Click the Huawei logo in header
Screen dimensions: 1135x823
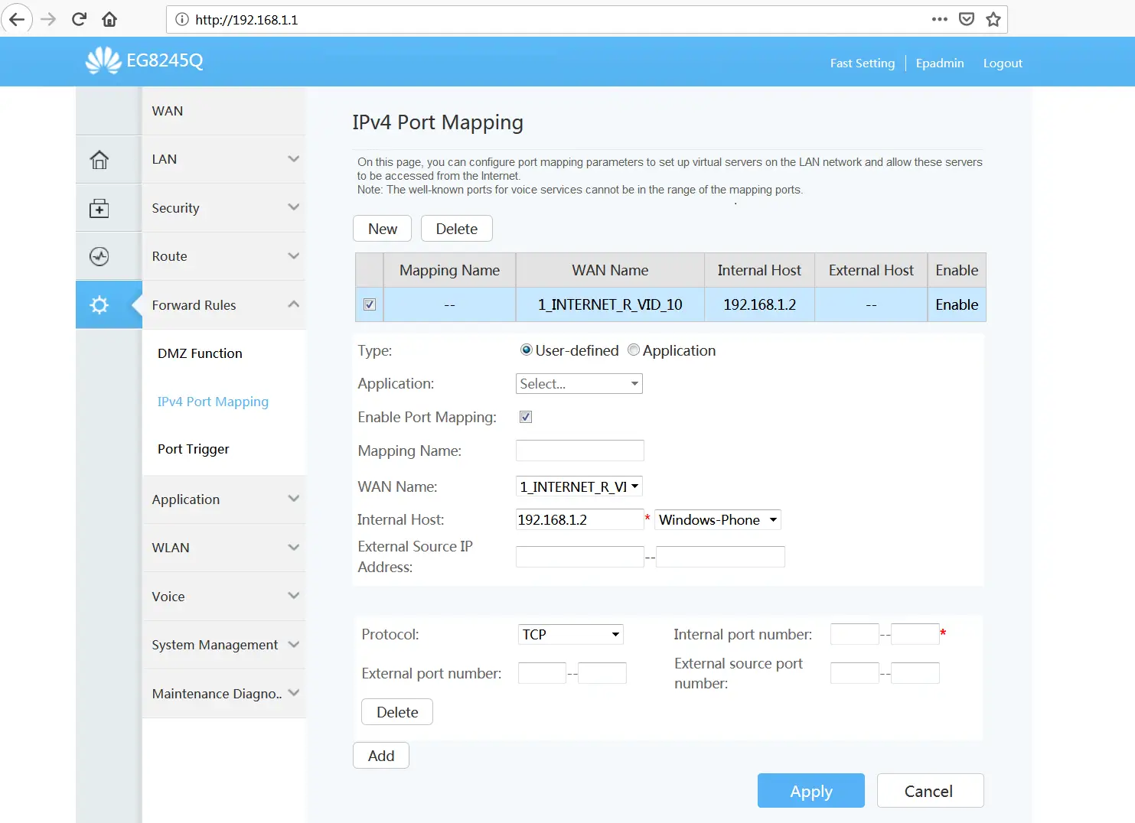(x=103, y=60)
